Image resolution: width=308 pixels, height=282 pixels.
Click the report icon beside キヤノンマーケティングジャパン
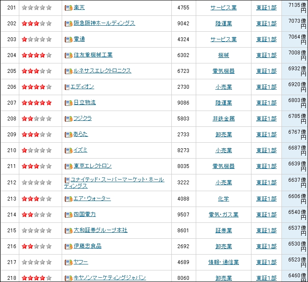pos(69,278)
